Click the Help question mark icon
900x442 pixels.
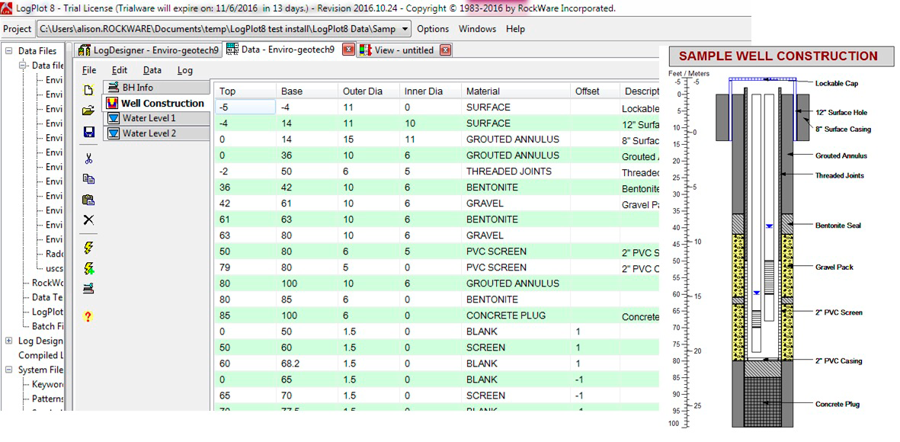tap(88, 316)
